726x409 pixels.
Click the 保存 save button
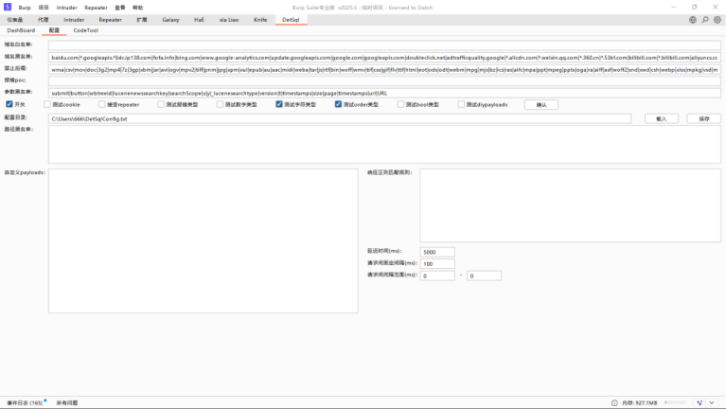coord(704,119)
